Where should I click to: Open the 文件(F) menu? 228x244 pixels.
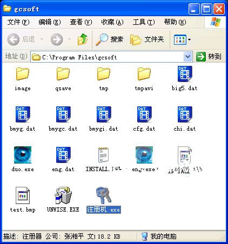click(x=18, y=22)
